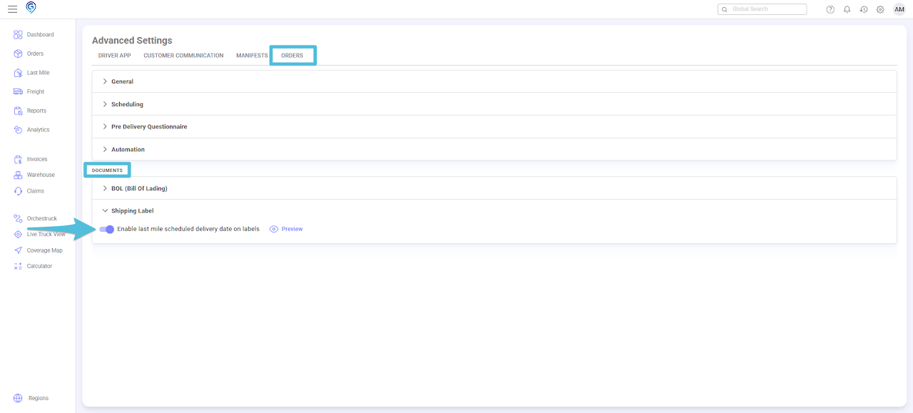913x413 pixels.
Task: Open Reports sidebar icon
Action: click(x=18, y=111)
